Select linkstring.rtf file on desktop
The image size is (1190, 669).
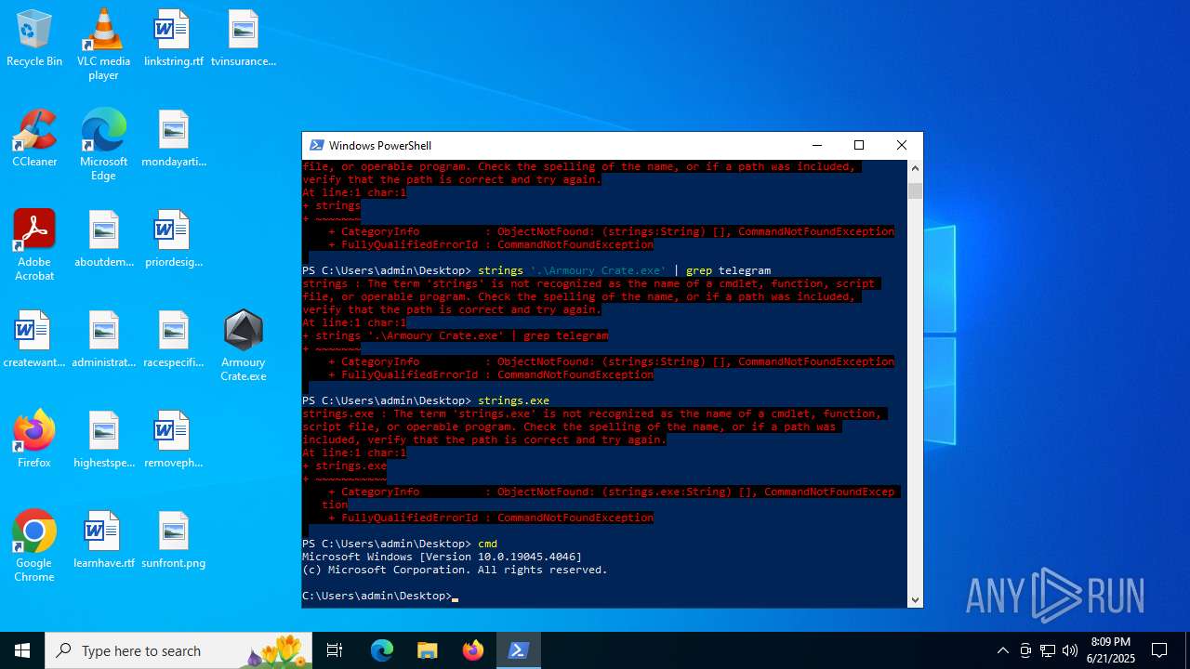pyautogui.click(x=173, y=38)
